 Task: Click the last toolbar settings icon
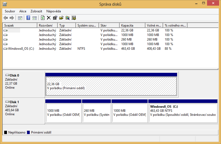pyautogui.click(x=74, y=18)
